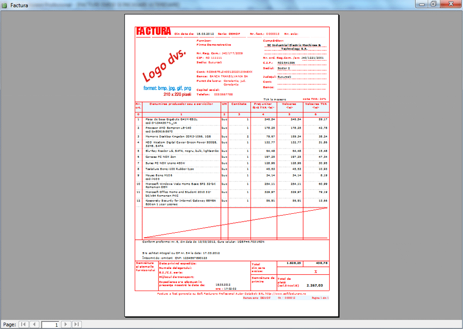Go to the first page
The image size is (463, 329).
click(x=23, y=324)
